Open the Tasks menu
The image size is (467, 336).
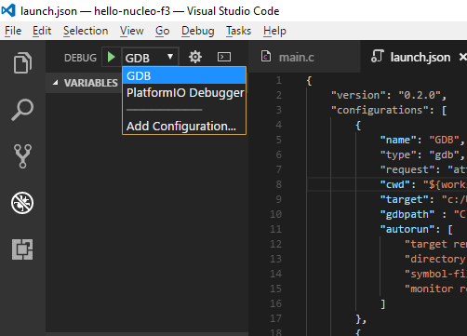[238, 31]
